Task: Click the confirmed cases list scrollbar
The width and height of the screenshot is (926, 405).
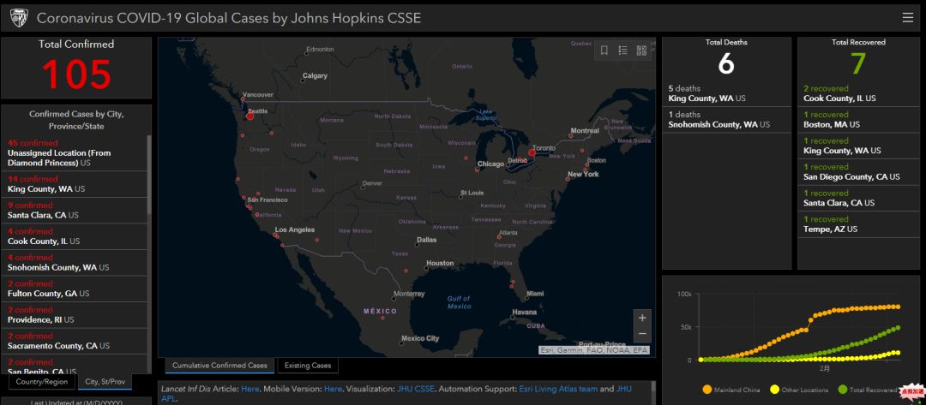Action: pyautogui.click(x=149, y=175)
